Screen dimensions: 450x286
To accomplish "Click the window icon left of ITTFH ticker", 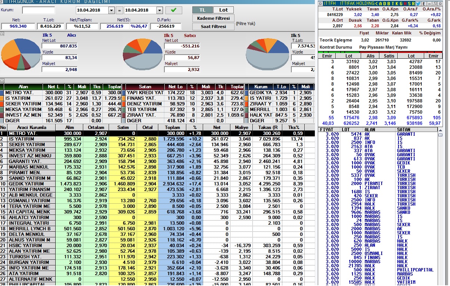I will click(x=320, y=4).
